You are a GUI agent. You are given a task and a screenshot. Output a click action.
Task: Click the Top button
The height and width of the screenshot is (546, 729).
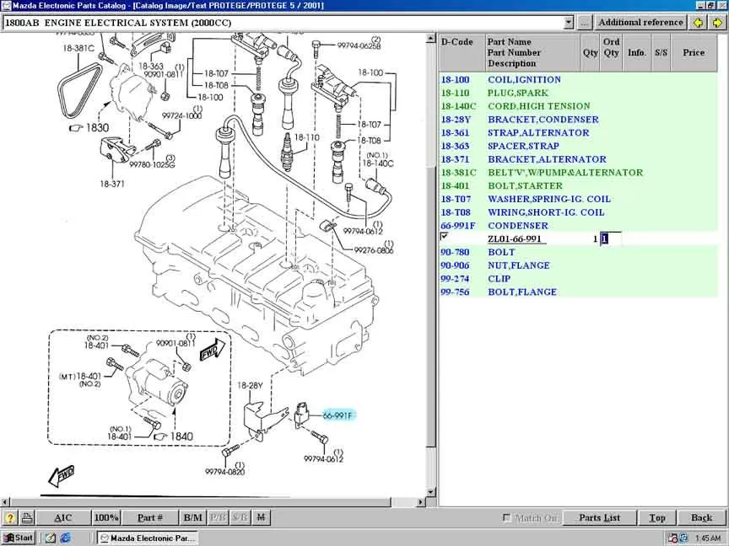(x=657, y=517)
